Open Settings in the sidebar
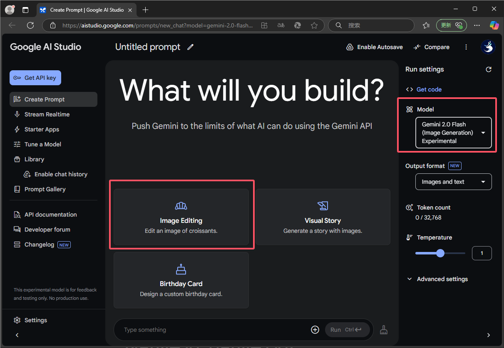Screen dimensions: 504x348 pos(30,320)
